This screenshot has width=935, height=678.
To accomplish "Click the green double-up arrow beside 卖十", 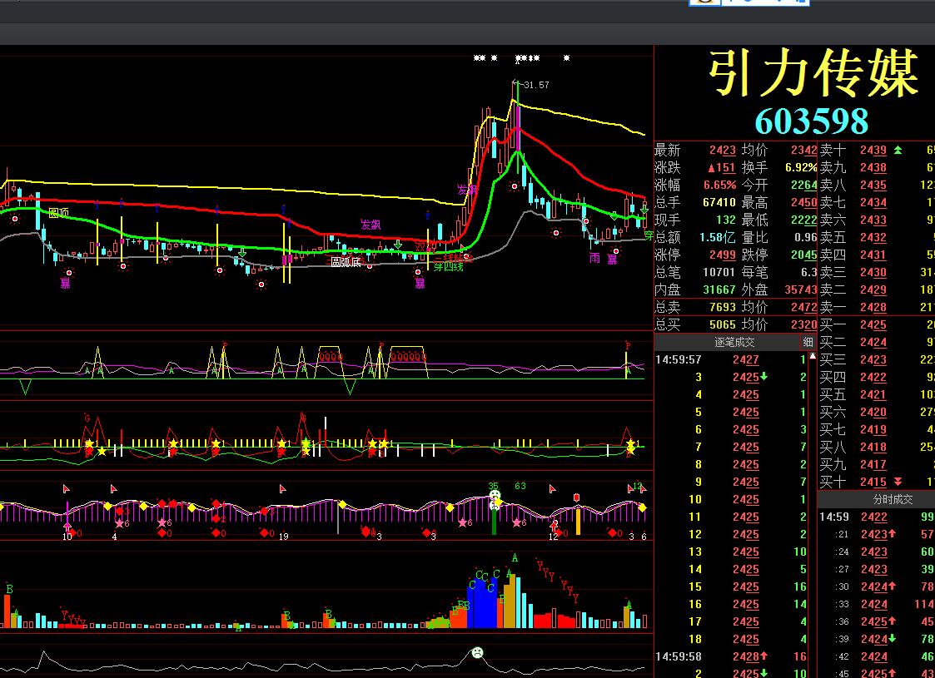I will (898, 151).
